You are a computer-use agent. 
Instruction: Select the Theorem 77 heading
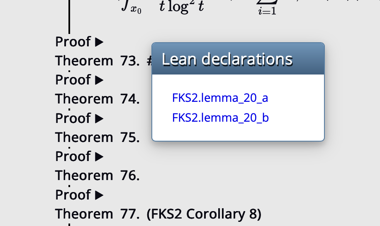tap(97, 214)
